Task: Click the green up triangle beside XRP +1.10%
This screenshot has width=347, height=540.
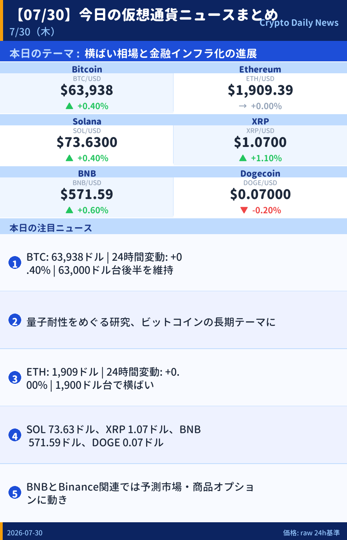Action: [x=243, y=158]
